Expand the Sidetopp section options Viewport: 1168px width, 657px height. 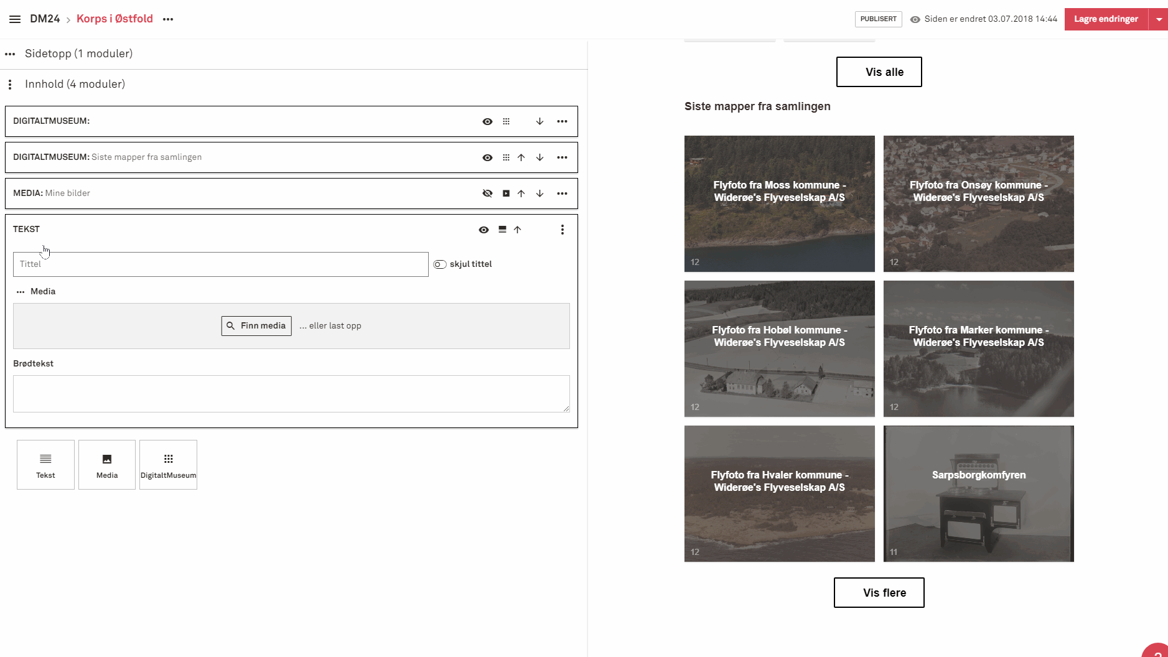click(10, 54)
